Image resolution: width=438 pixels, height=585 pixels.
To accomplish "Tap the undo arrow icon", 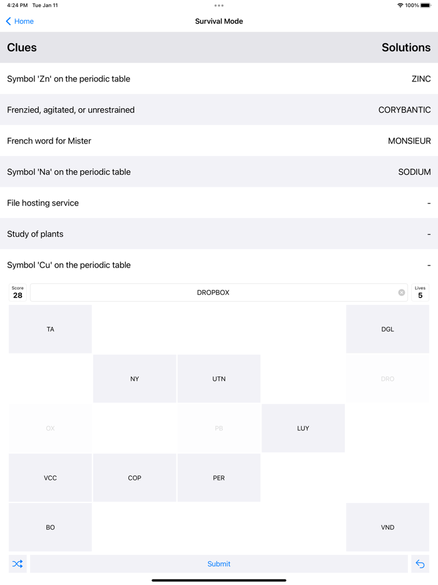I will [x=420, y=564].
